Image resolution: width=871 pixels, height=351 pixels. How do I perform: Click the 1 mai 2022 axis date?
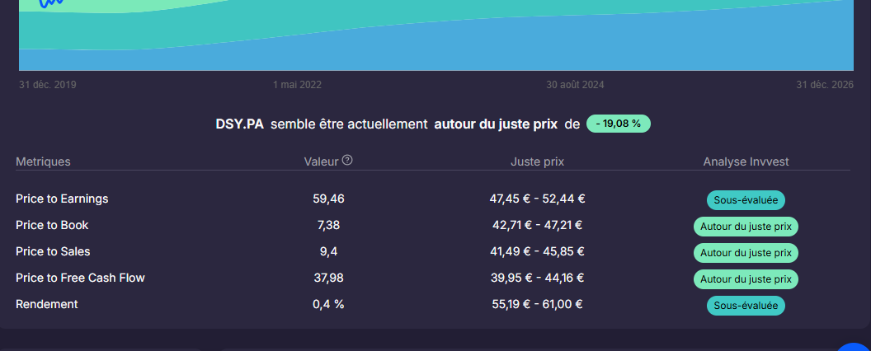pyautogui.click(x=297, y=85)
